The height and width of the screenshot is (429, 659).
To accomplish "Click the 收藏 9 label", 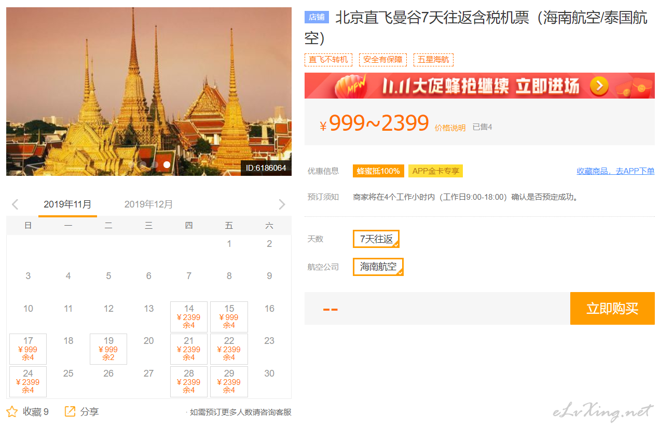I will coord(36,412).
